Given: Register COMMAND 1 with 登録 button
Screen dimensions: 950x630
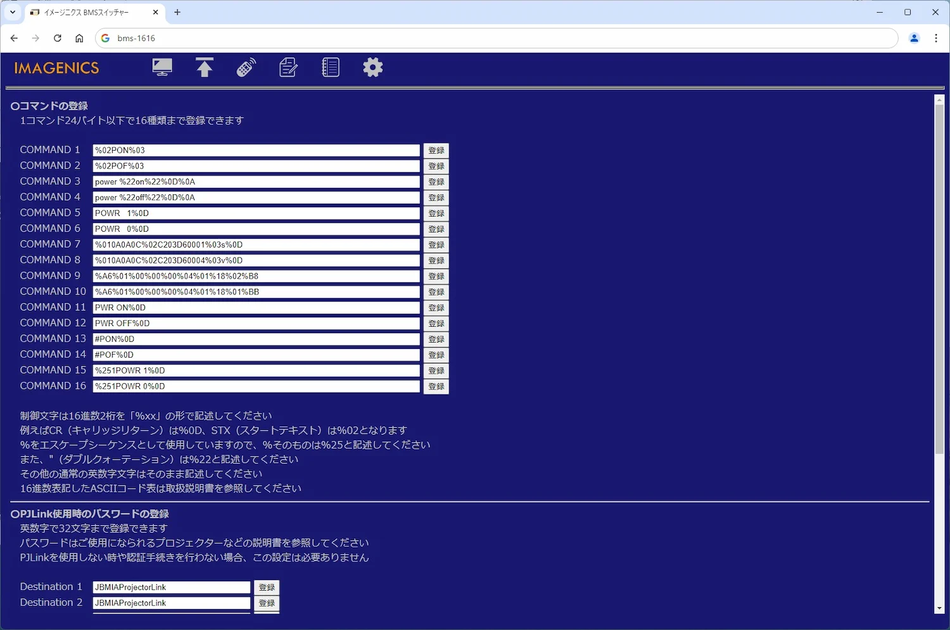Looking at the screenshot, I should pos(436,151).
